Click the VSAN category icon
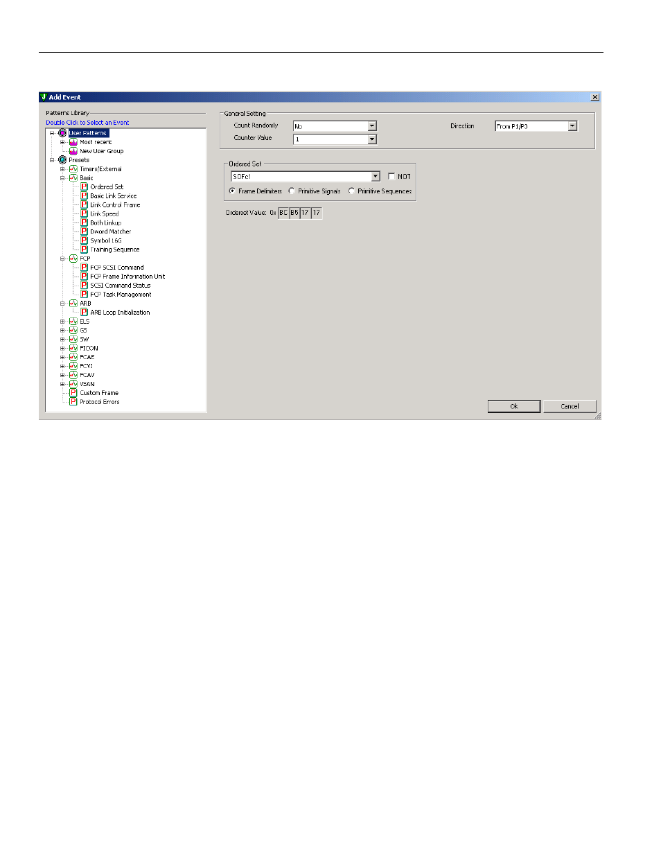The height and width of the screenshot is (856, 661). point(73,384)
